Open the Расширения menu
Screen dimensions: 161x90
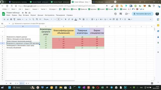(60, 15)
